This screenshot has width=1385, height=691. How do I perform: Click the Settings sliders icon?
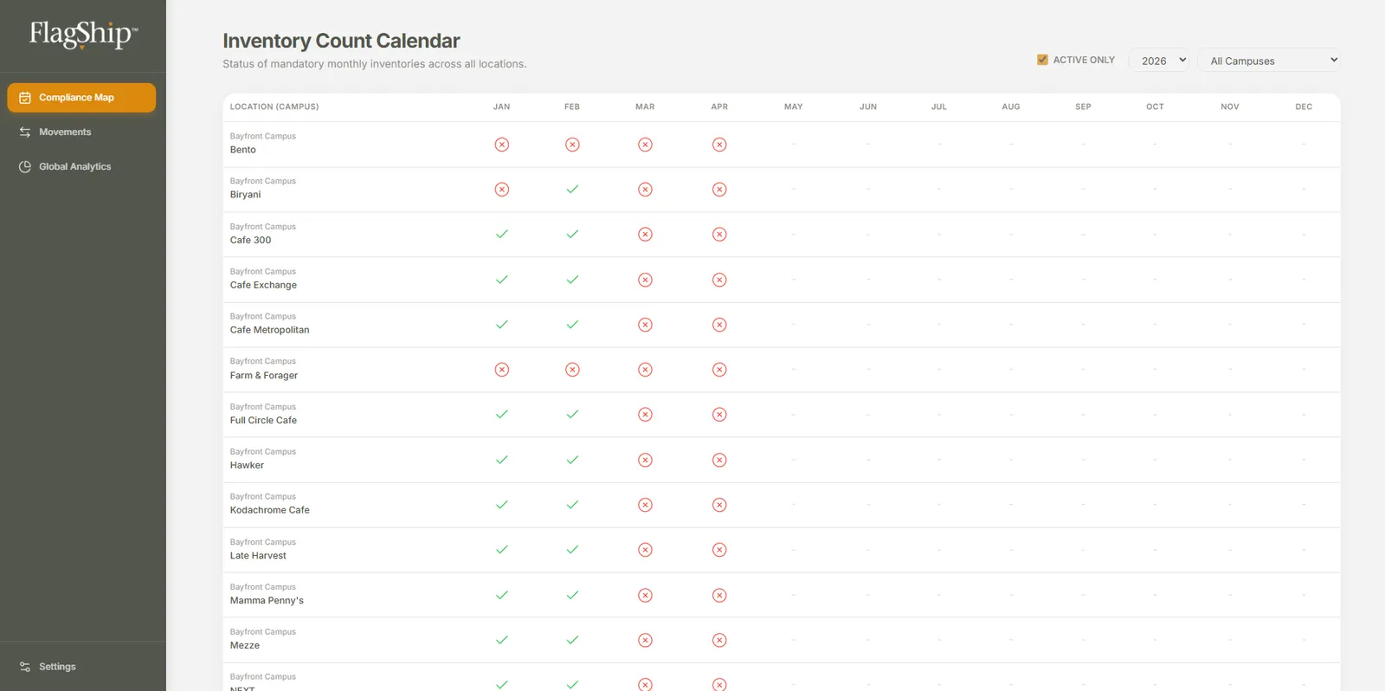[x=25, y=667]
